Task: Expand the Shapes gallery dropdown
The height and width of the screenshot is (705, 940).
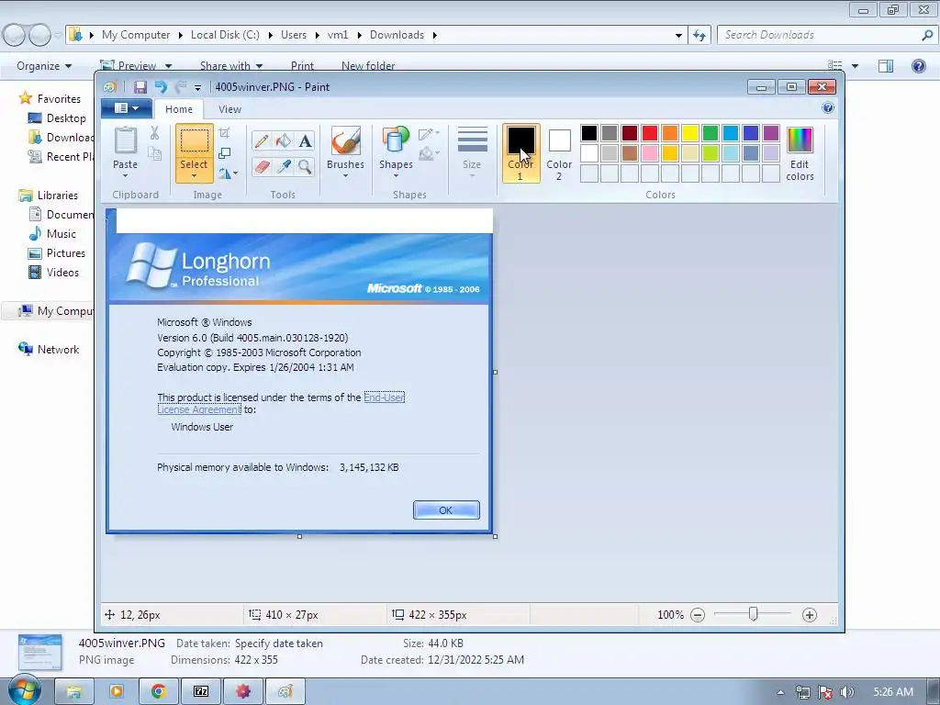Action: (396, 175)
